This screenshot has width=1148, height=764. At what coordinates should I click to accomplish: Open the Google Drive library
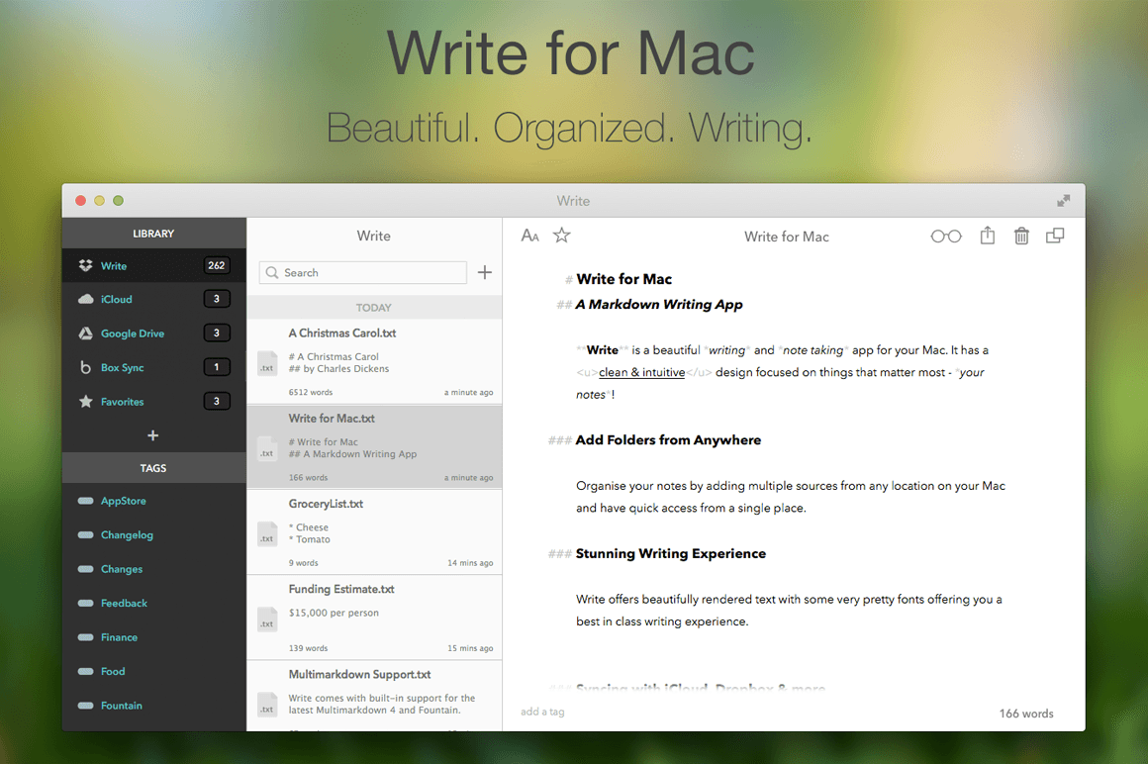click(153, 333)
